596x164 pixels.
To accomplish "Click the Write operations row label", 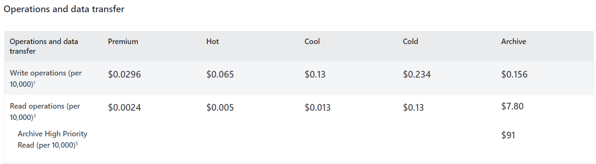I will 46,78.
